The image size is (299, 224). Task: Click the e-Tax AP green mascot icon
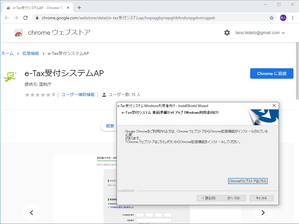10,76
